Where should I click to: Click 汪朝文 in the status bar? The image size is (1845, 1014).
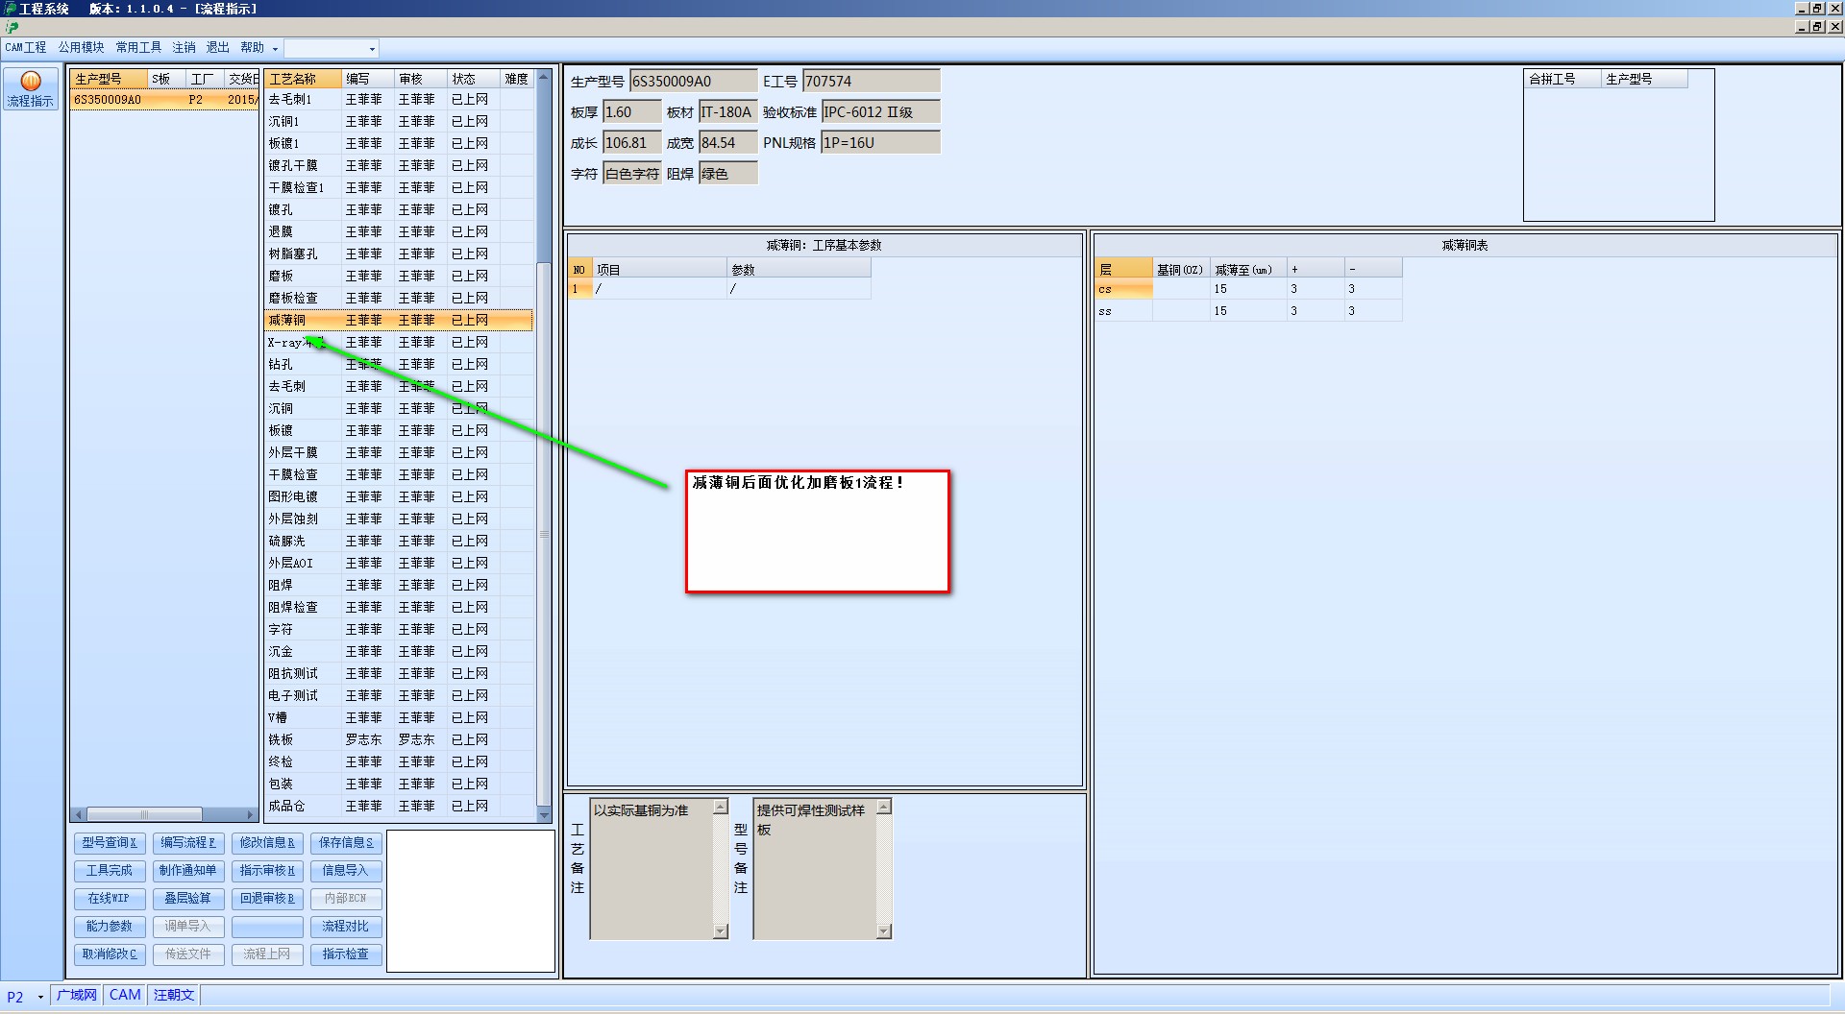click(x=174, y=996)
